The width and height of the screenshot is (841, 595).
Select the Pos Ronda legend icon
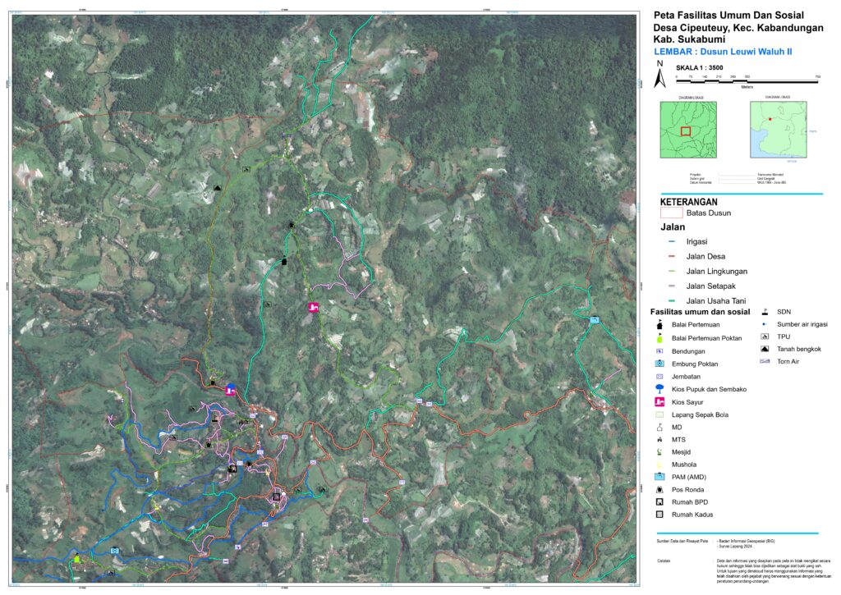pos(659,489)
